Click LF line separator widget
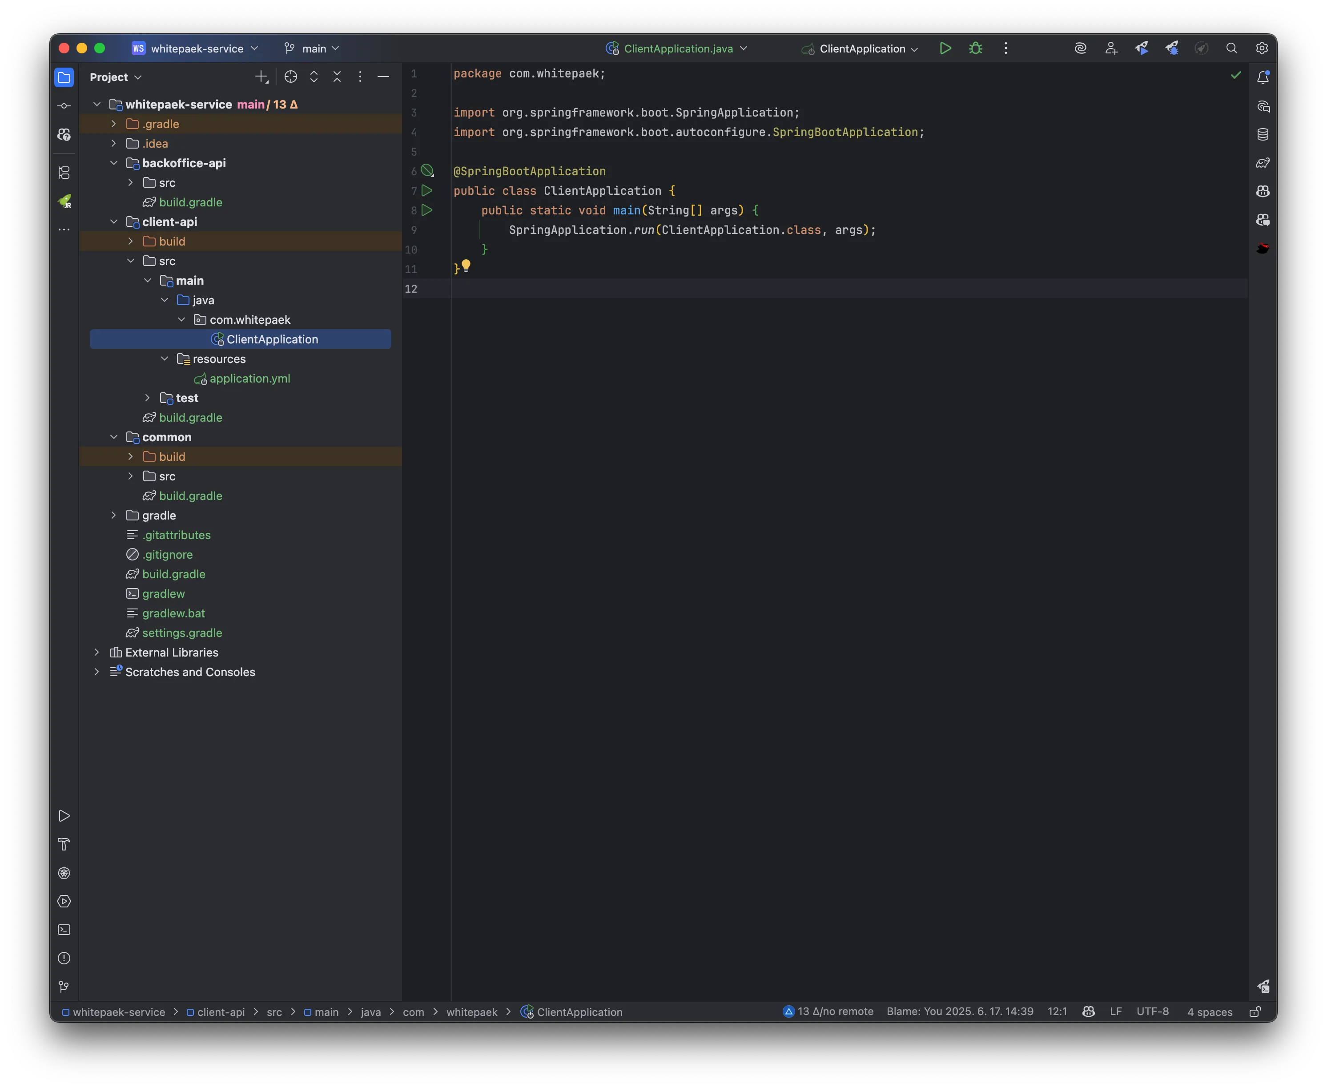The image size is (1327, 1088). point(1115,1011)
